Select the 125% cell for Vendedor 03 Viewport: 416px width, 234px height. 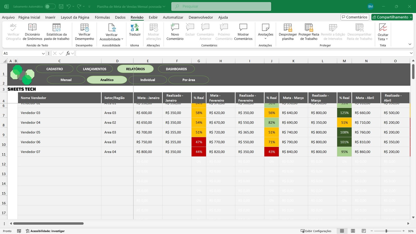coord(344,113)
